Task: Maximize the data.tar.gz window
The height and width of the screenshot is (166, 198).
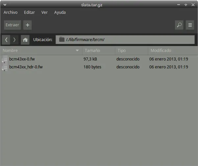Action: [186, 5]
